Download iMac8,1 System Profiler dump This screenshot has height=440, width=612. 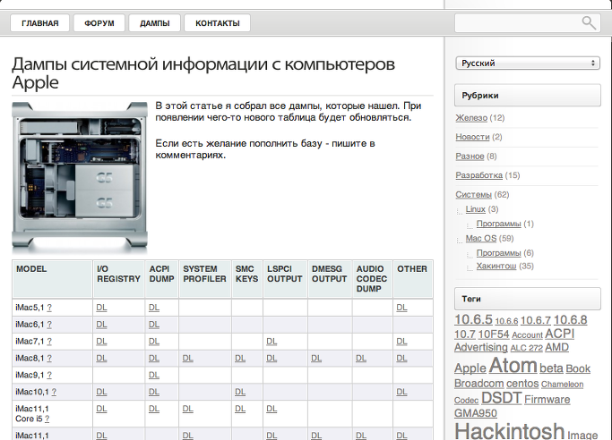pyautogui.click(x=188, y=359)
